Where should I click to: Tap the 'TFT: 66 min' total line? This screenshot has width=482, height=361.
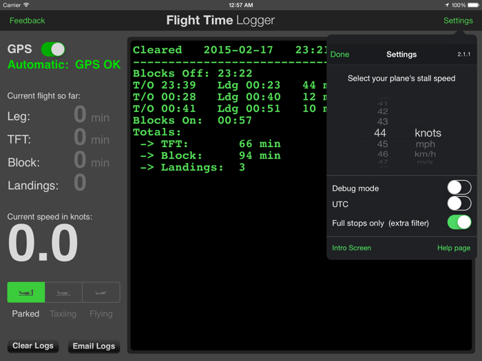pos(210,144)
